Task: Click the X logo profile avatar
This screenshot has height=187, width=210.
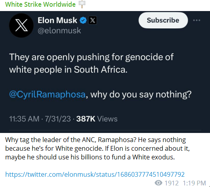Action: (21, 25)
